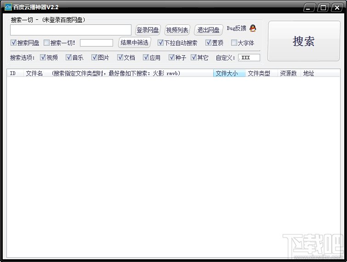Click the 退出网盘 logout button

[208, 30]
